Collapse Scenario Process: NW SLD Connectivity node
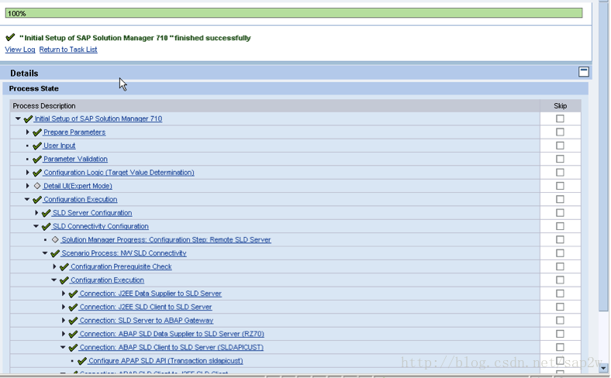611x378 pixels. pos(45,253)
